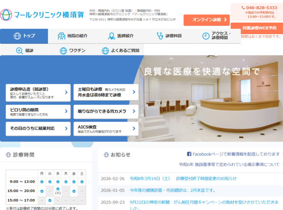Click the Tuesday 15:00～17:00 check mark
This screenshot has width=283, height=210.
[x=50, y=200]
